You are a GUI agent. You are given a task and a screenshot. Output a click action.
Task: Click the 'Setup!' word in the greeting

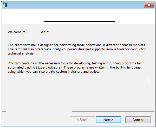(x=44, y=32)
